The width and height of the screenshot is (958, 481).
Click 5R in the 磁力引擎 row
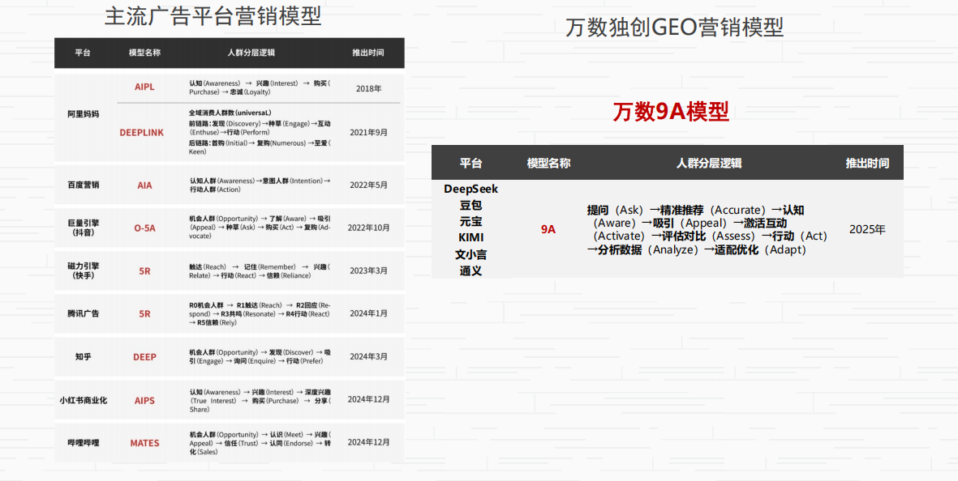(145, 271)
